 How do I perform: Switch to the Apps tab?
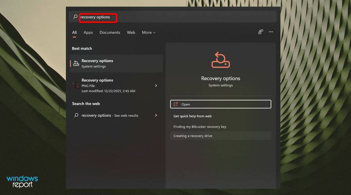(88, 32)
